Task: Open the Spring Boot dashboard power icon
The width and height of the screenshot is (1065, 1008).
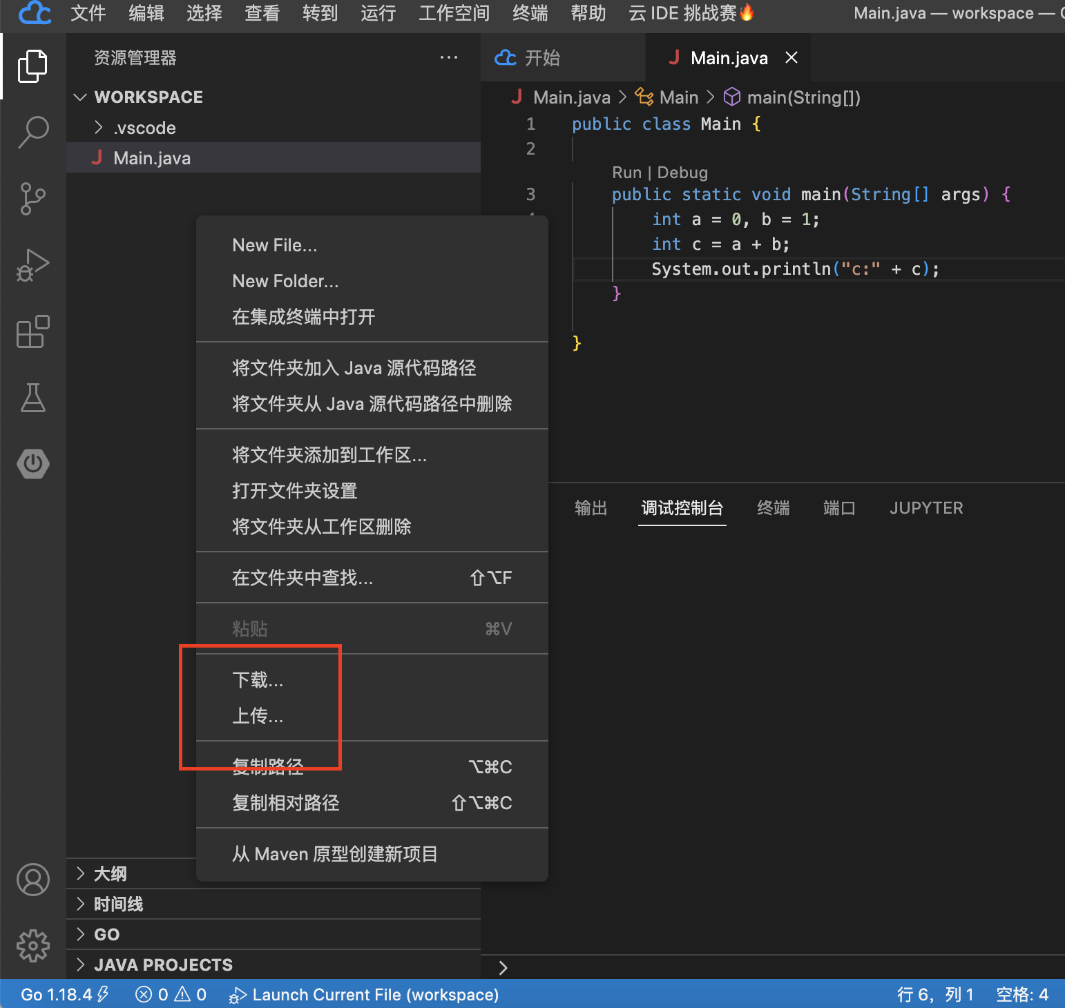Action: tap(32, 464)
